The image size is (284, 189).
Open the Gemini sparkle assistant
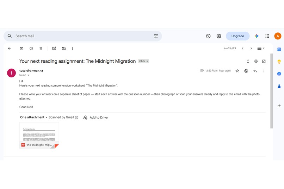point(257,36)
